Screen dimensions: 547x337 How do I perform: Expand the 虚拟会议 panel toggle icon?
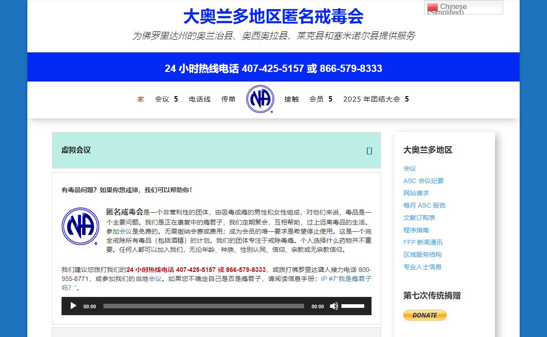click(370, 151)
